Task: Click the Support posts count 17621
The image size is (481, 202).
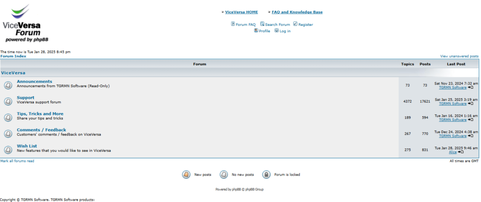Action: coord(425,101)
